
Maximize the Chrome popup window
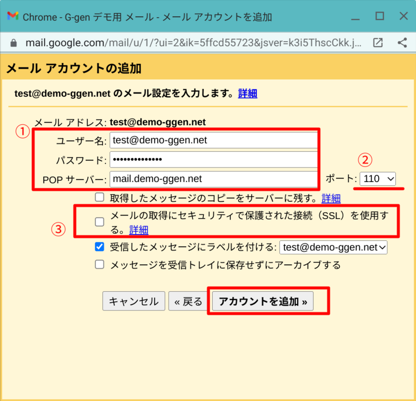380,16
